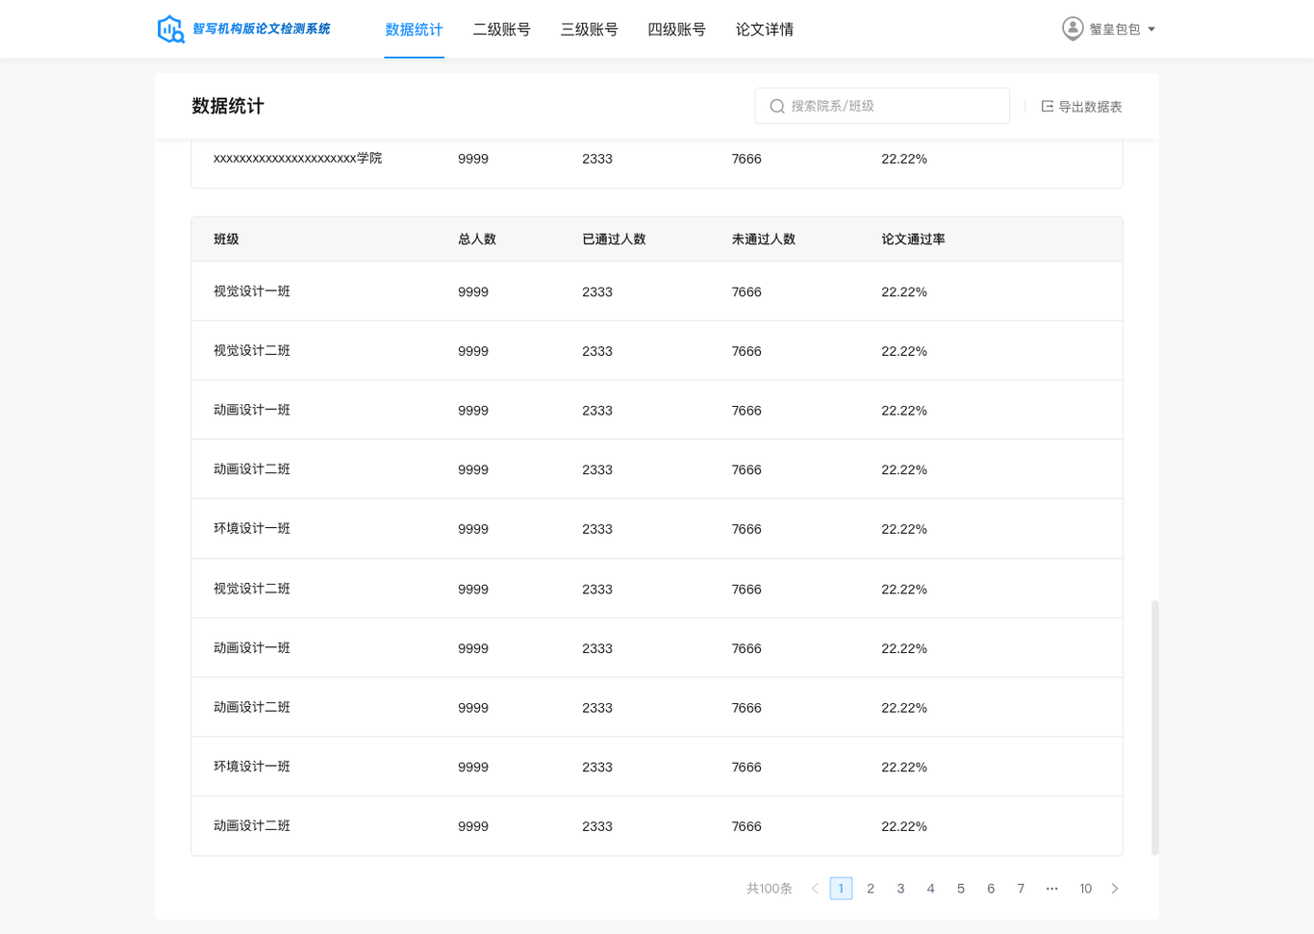Switch to the 四级账号 tab

(x=676, y=30)
